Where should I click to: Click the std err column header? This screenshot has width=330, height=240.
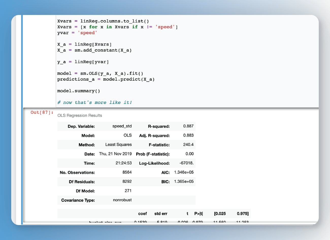coord(161,214)
